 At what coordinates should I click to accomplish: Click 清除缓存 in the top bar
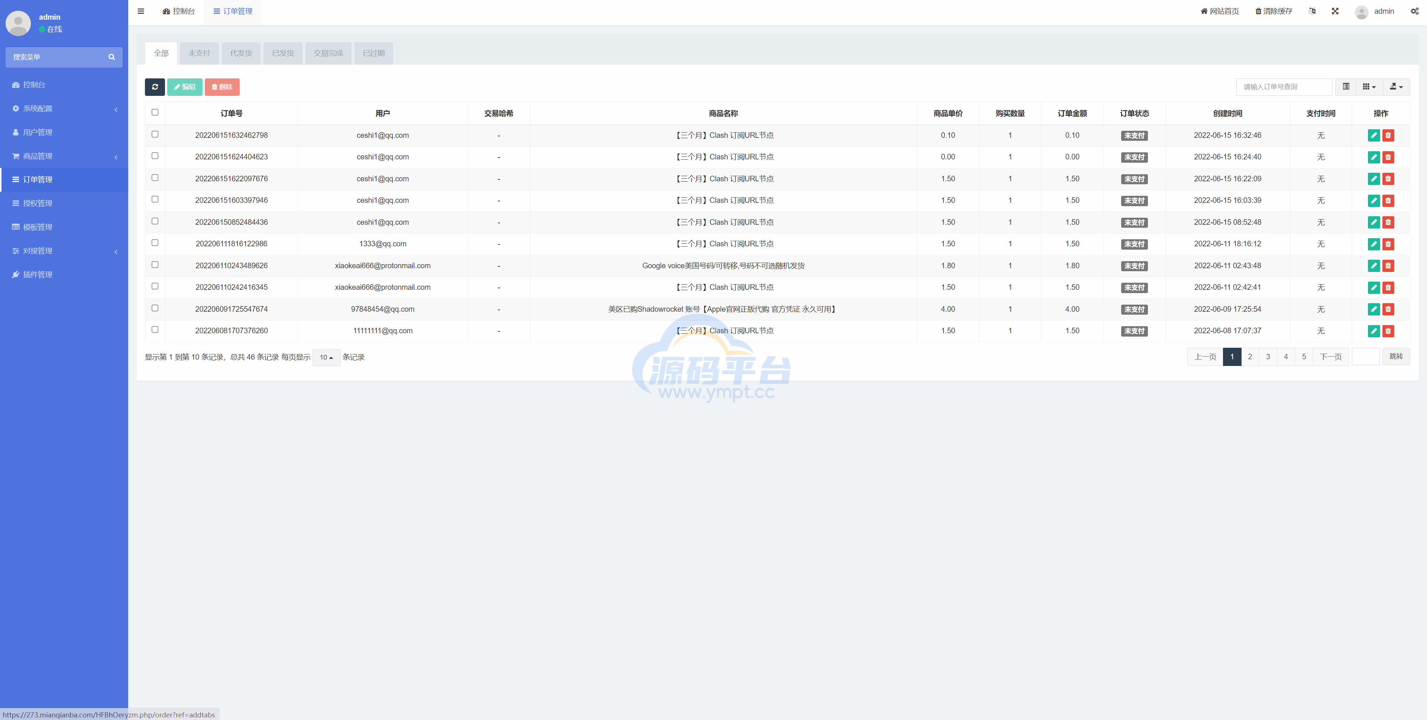1274,11
